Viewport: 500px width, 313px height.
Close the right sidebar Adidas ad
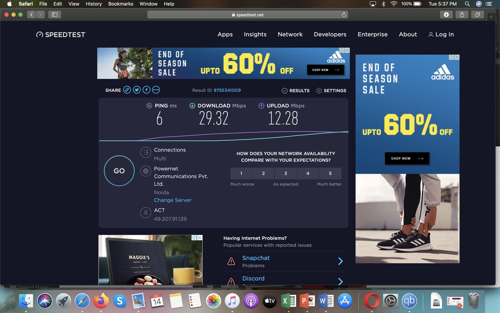(457, 57)
